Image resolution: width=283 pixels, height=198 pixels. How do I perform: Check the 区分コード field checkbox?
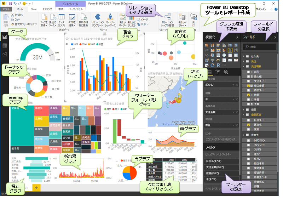pyautogui.click(x=249, y=120)
